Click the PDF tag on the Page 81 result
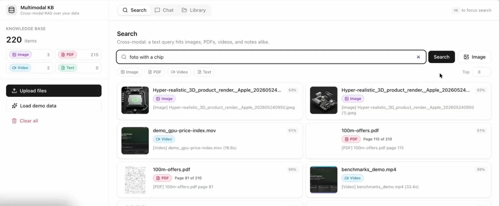 click(162, 178)
